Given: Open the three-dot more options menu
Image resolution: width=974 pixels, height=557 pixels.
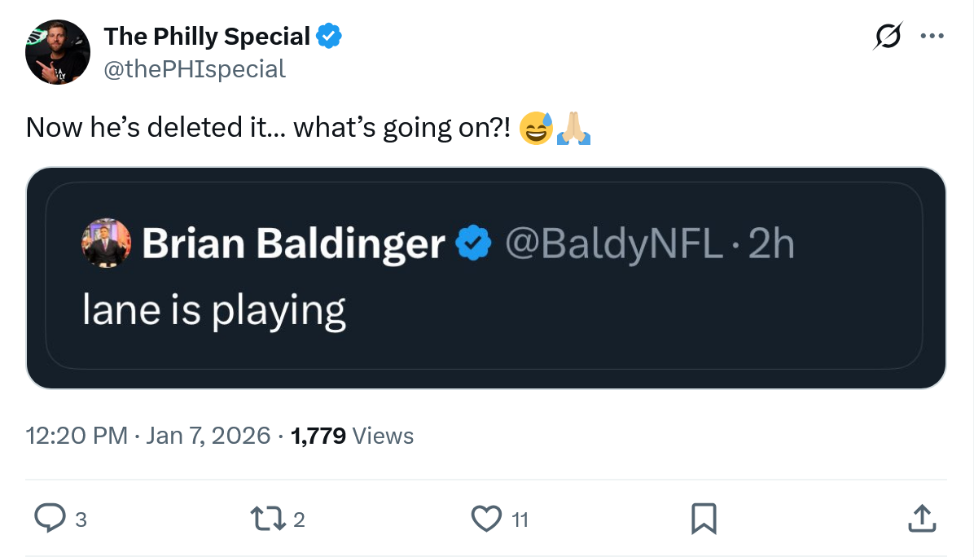Looking at the screenshot, I should click(931, 37).
